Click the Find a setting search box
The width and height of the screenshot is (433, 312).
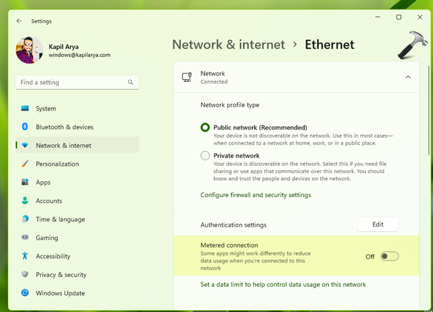(x=72, y=82)
